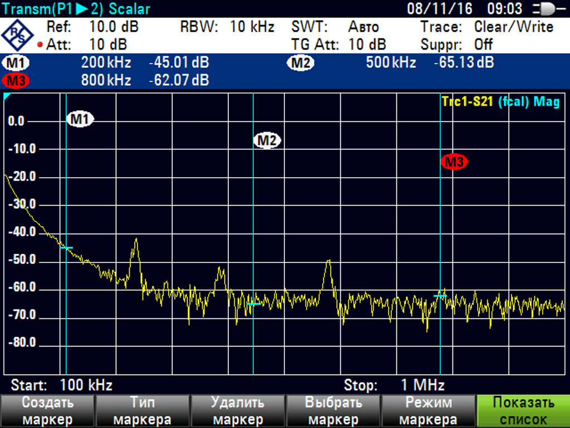Screen dimensions: 570x428
Task: Select the M2 marker badge in the table
Action: point(301,62)
